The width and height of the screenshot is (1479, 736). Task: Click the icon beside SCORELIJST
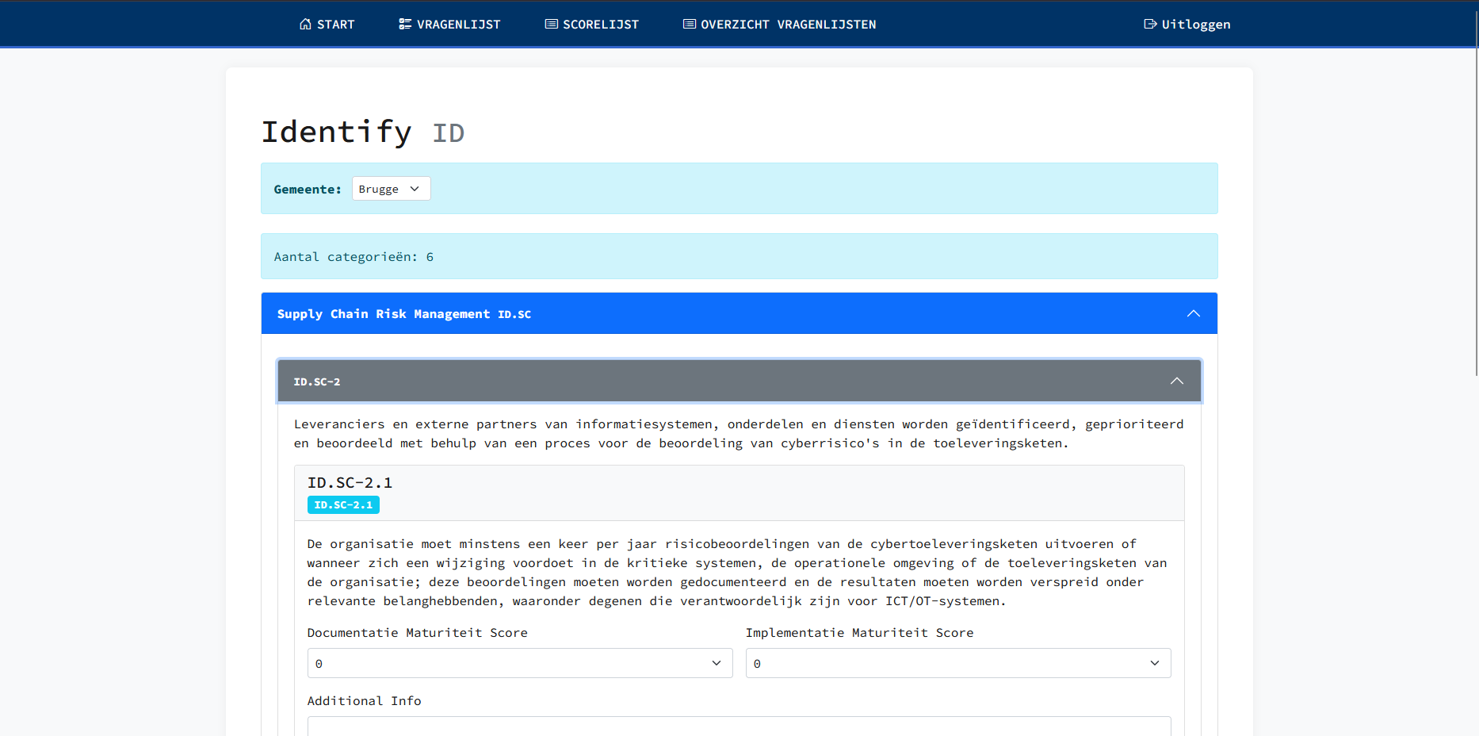click(551, 24)
